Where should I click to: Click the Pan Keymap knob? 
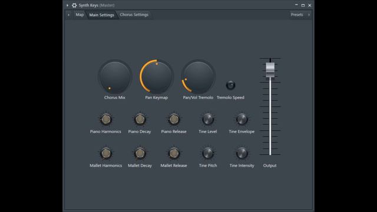point(157,77)
